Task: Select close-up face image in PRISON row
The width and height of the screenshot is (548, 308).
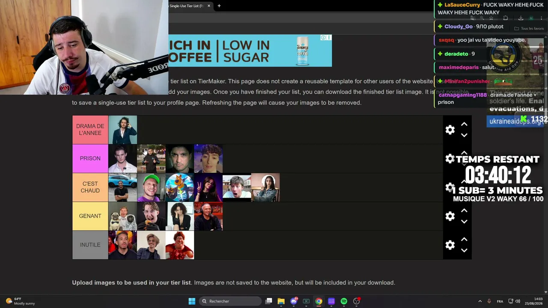Action: click(x=180, y=159)
